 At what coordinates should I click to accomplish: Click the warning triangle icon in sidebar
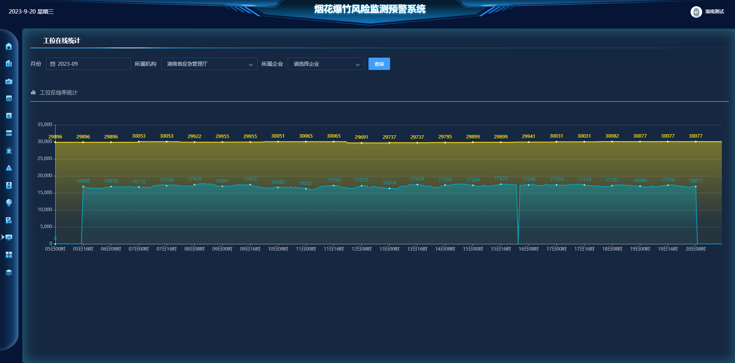click(x=9, y=168)
